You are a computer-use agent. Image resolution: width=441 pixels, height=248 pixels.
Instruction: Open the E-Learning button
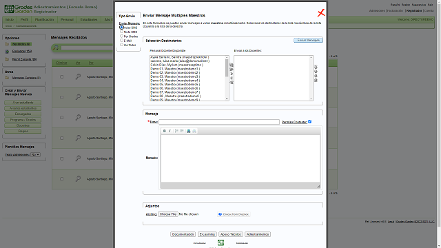[207, 234]
